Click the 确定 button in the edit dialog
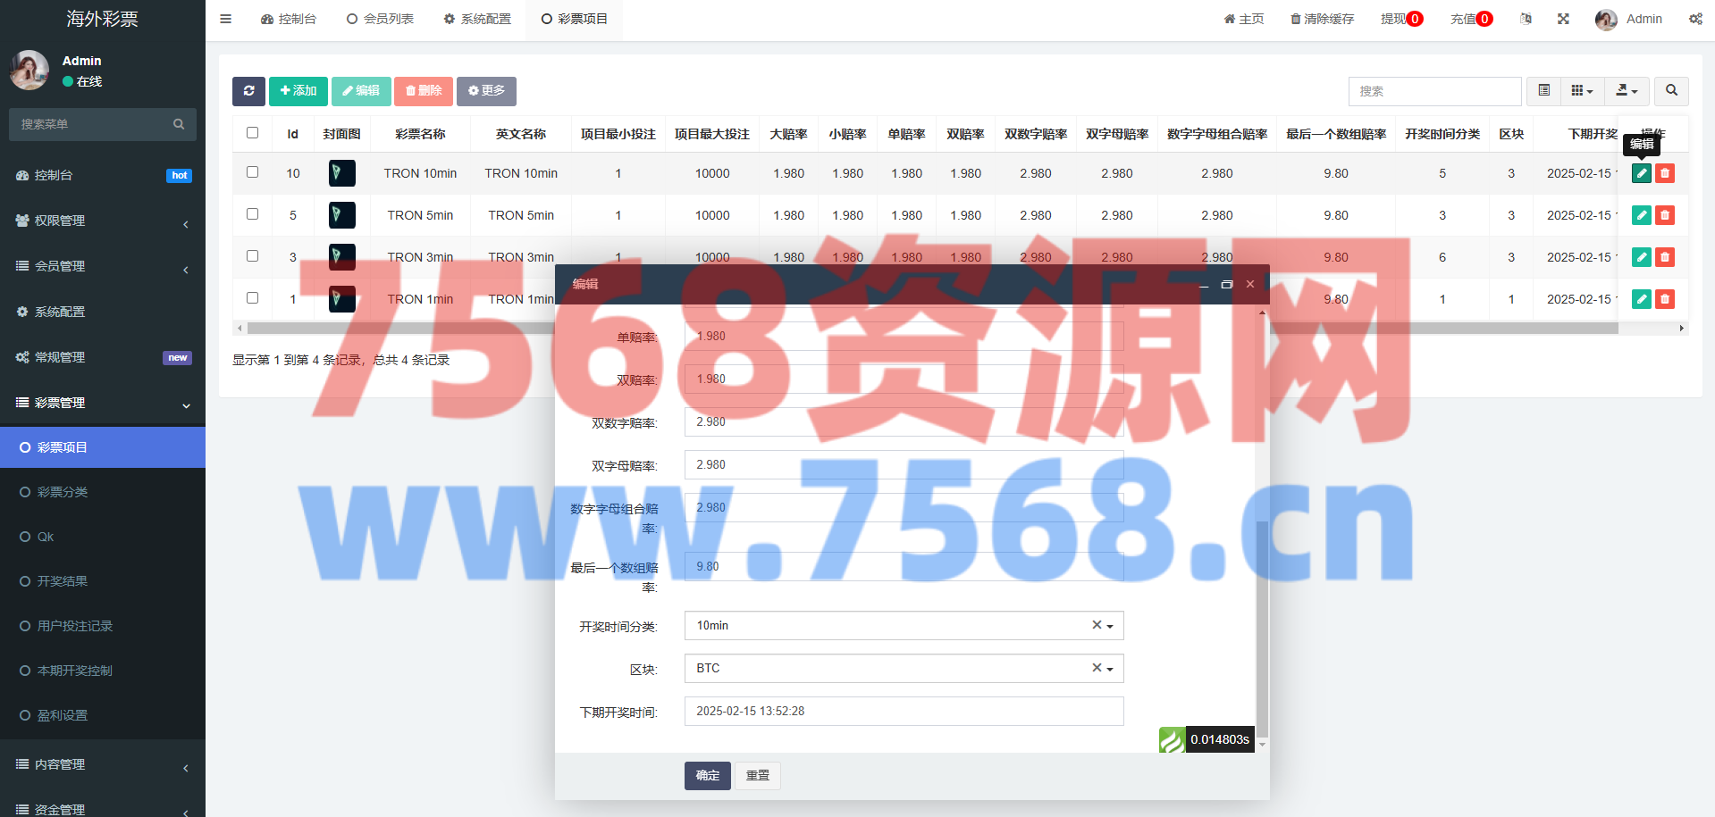This screenshot has height=817, width=1715. pos(707,776)
